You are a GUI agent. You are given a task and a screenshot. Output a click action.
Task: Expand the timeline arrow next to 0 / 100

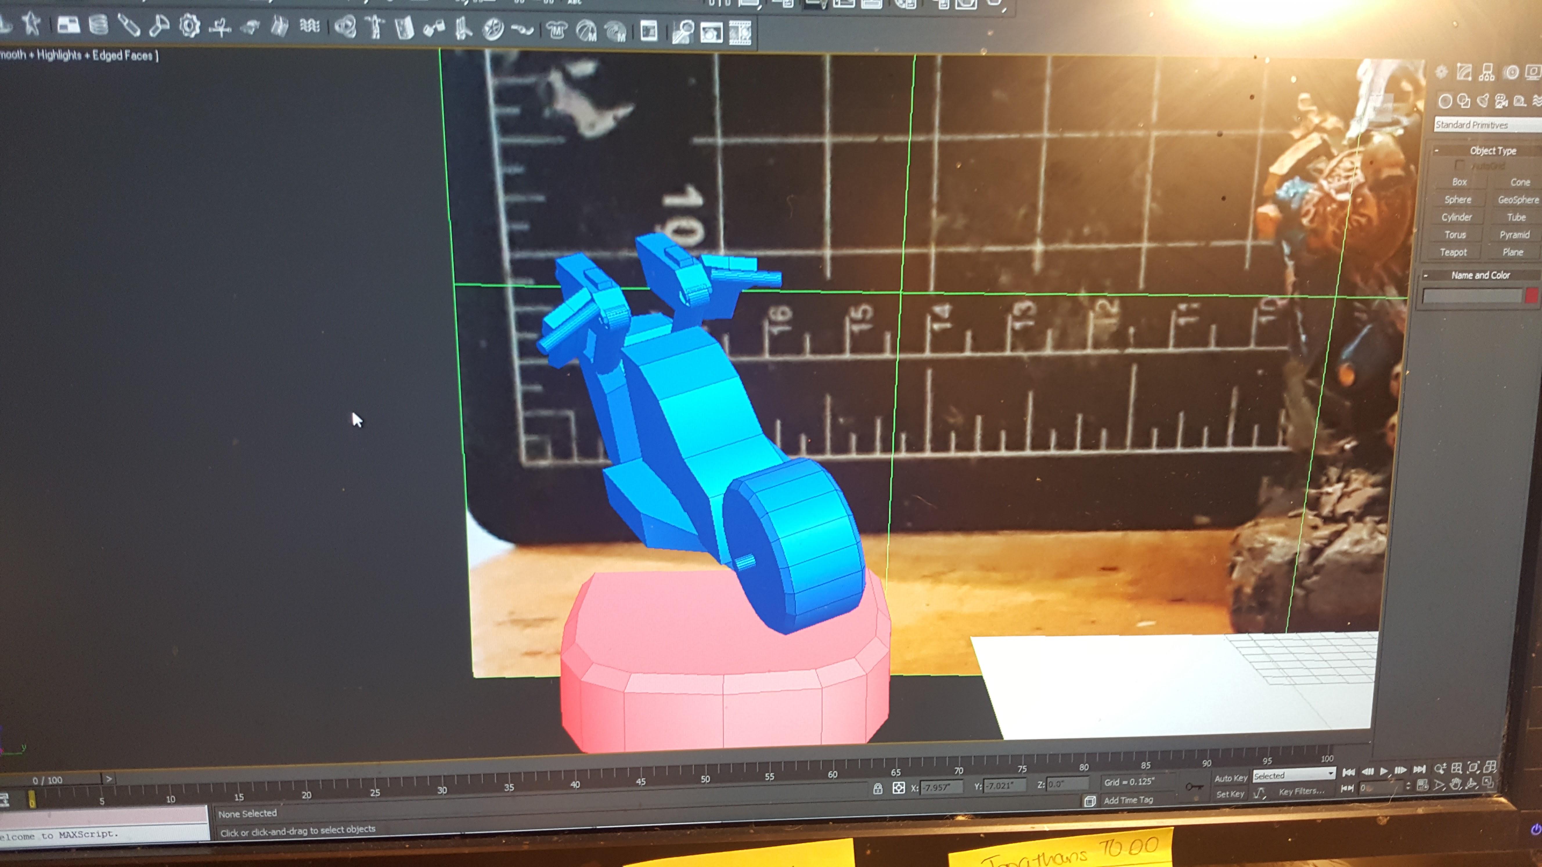tap(109, 779)
